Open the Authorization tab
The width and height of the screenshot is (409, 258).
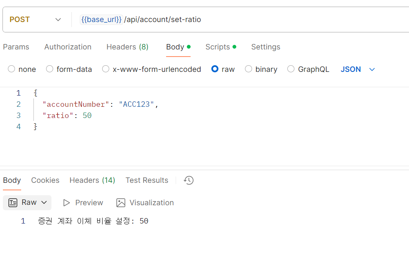coord(68,47)
